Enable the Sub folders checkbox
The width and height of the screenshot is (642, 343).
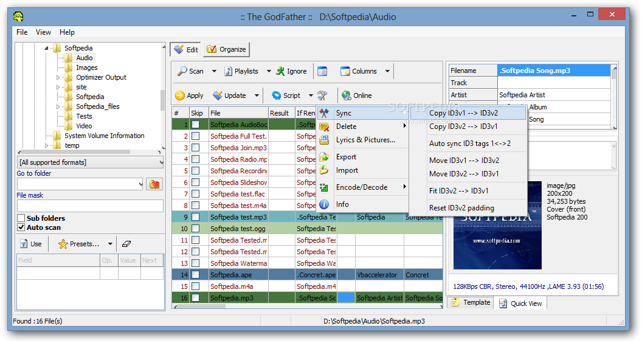coord(21,218)
